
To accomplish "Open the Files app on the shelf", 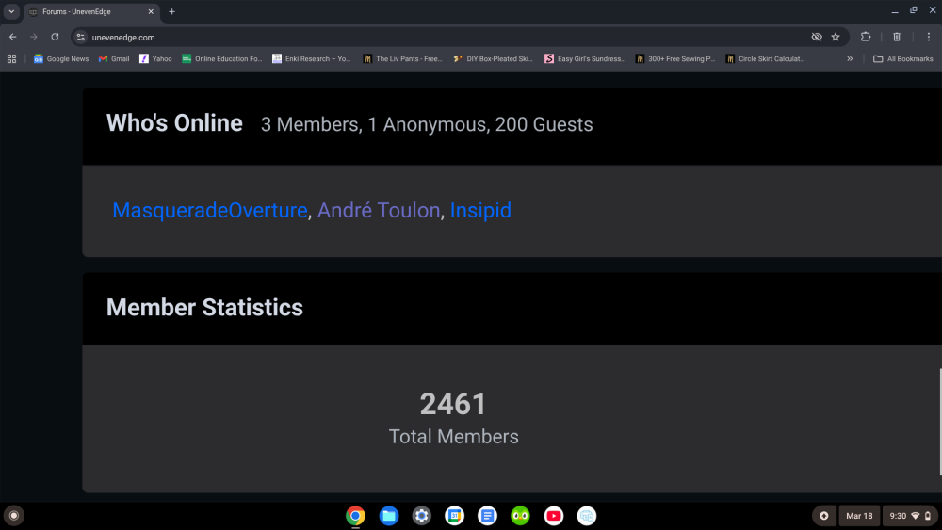I will (389, 516).
